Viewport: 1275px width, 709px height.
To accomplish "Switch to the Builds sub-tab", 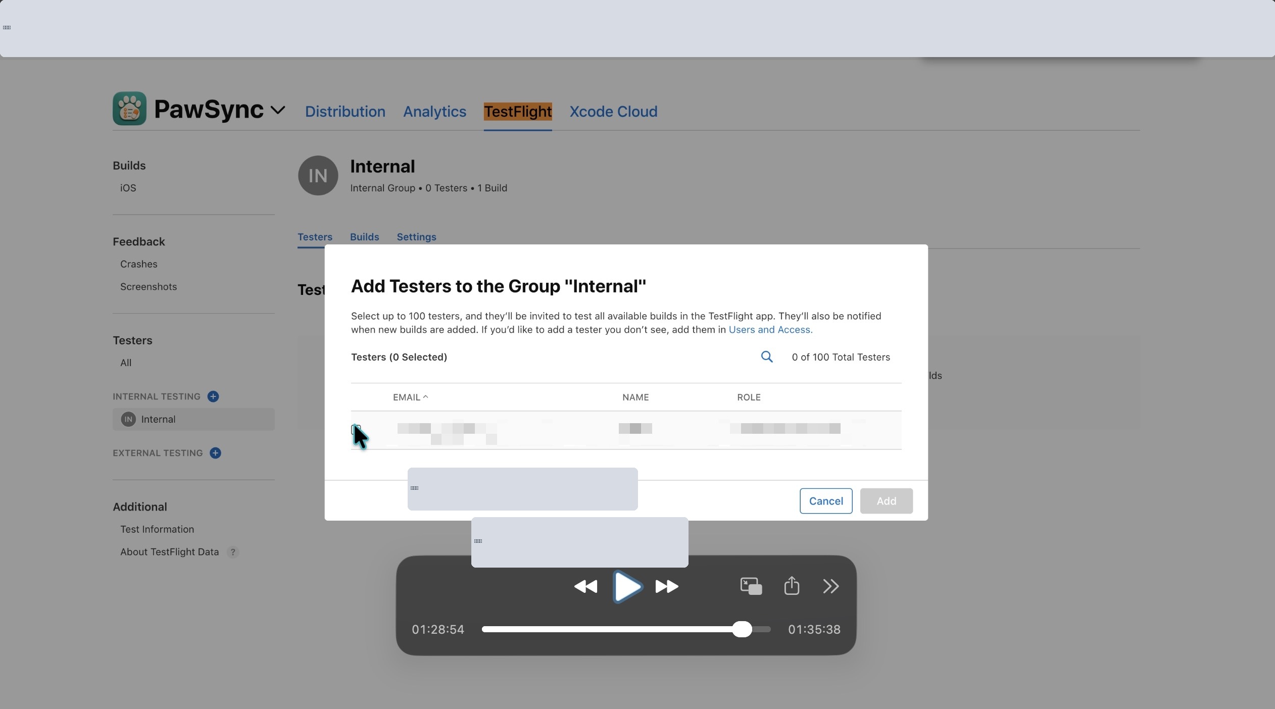I will pyautogui.click(x=364, y=237).
